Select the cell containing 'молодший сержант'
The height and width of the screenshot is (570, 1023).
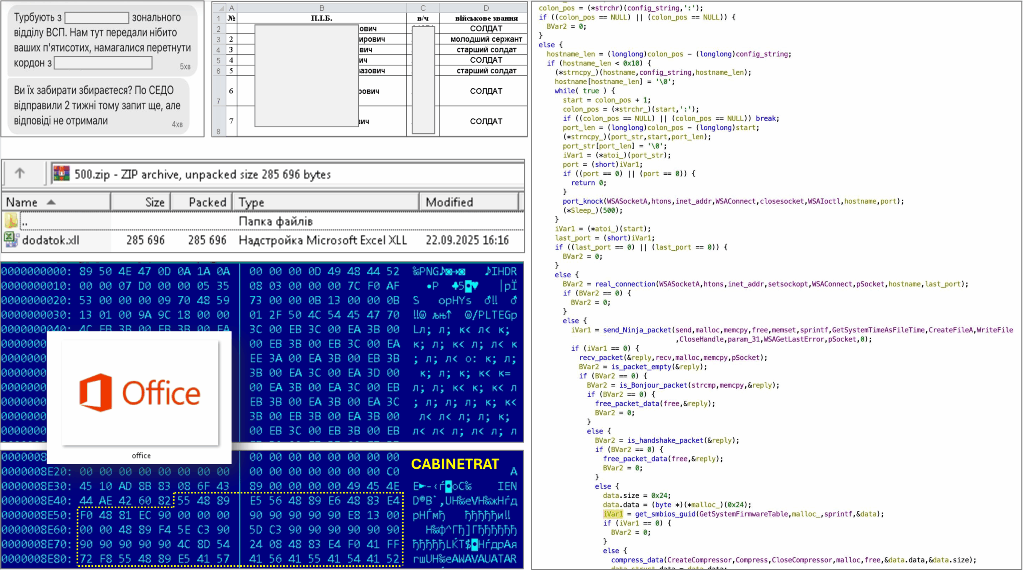coord(485,39)
